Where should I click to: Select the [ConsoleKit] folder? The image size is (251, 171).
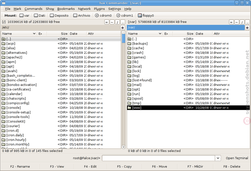click(61, 121)
